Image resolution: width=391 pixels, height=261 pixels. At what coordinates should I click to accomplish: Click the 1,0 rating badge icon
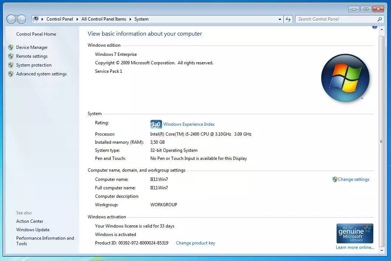(x=156, y=124)
